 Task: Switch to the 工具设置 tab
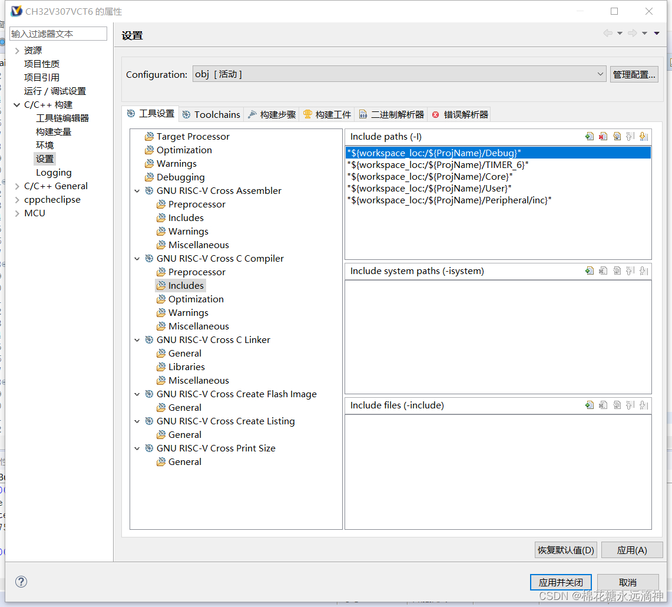[x=150, y=114]
